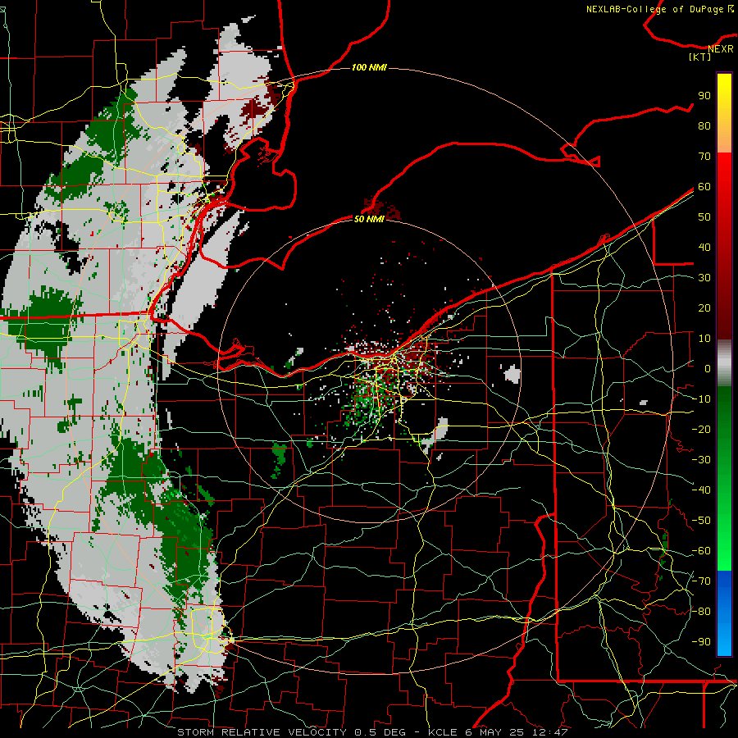Image resolution: width=738 pixels, height=738 pixels.
Task: Click the -80 scale value
Action: pyautogui.click(x=701, y=612)
